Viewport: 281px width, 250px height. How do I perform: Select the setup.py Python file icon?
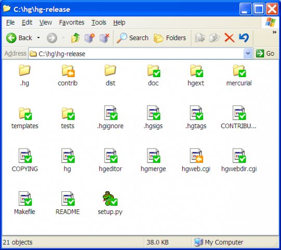tap(110, 198)
